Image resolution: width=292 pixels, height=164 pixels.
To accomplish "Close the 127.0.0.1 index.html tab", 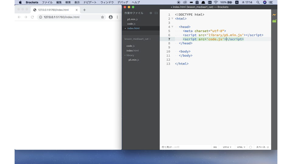I will [x=77, y=10].
